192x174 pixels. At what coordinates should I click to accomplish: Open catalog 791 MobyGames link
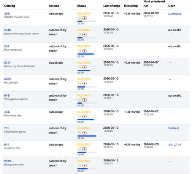tap(6, 128)
